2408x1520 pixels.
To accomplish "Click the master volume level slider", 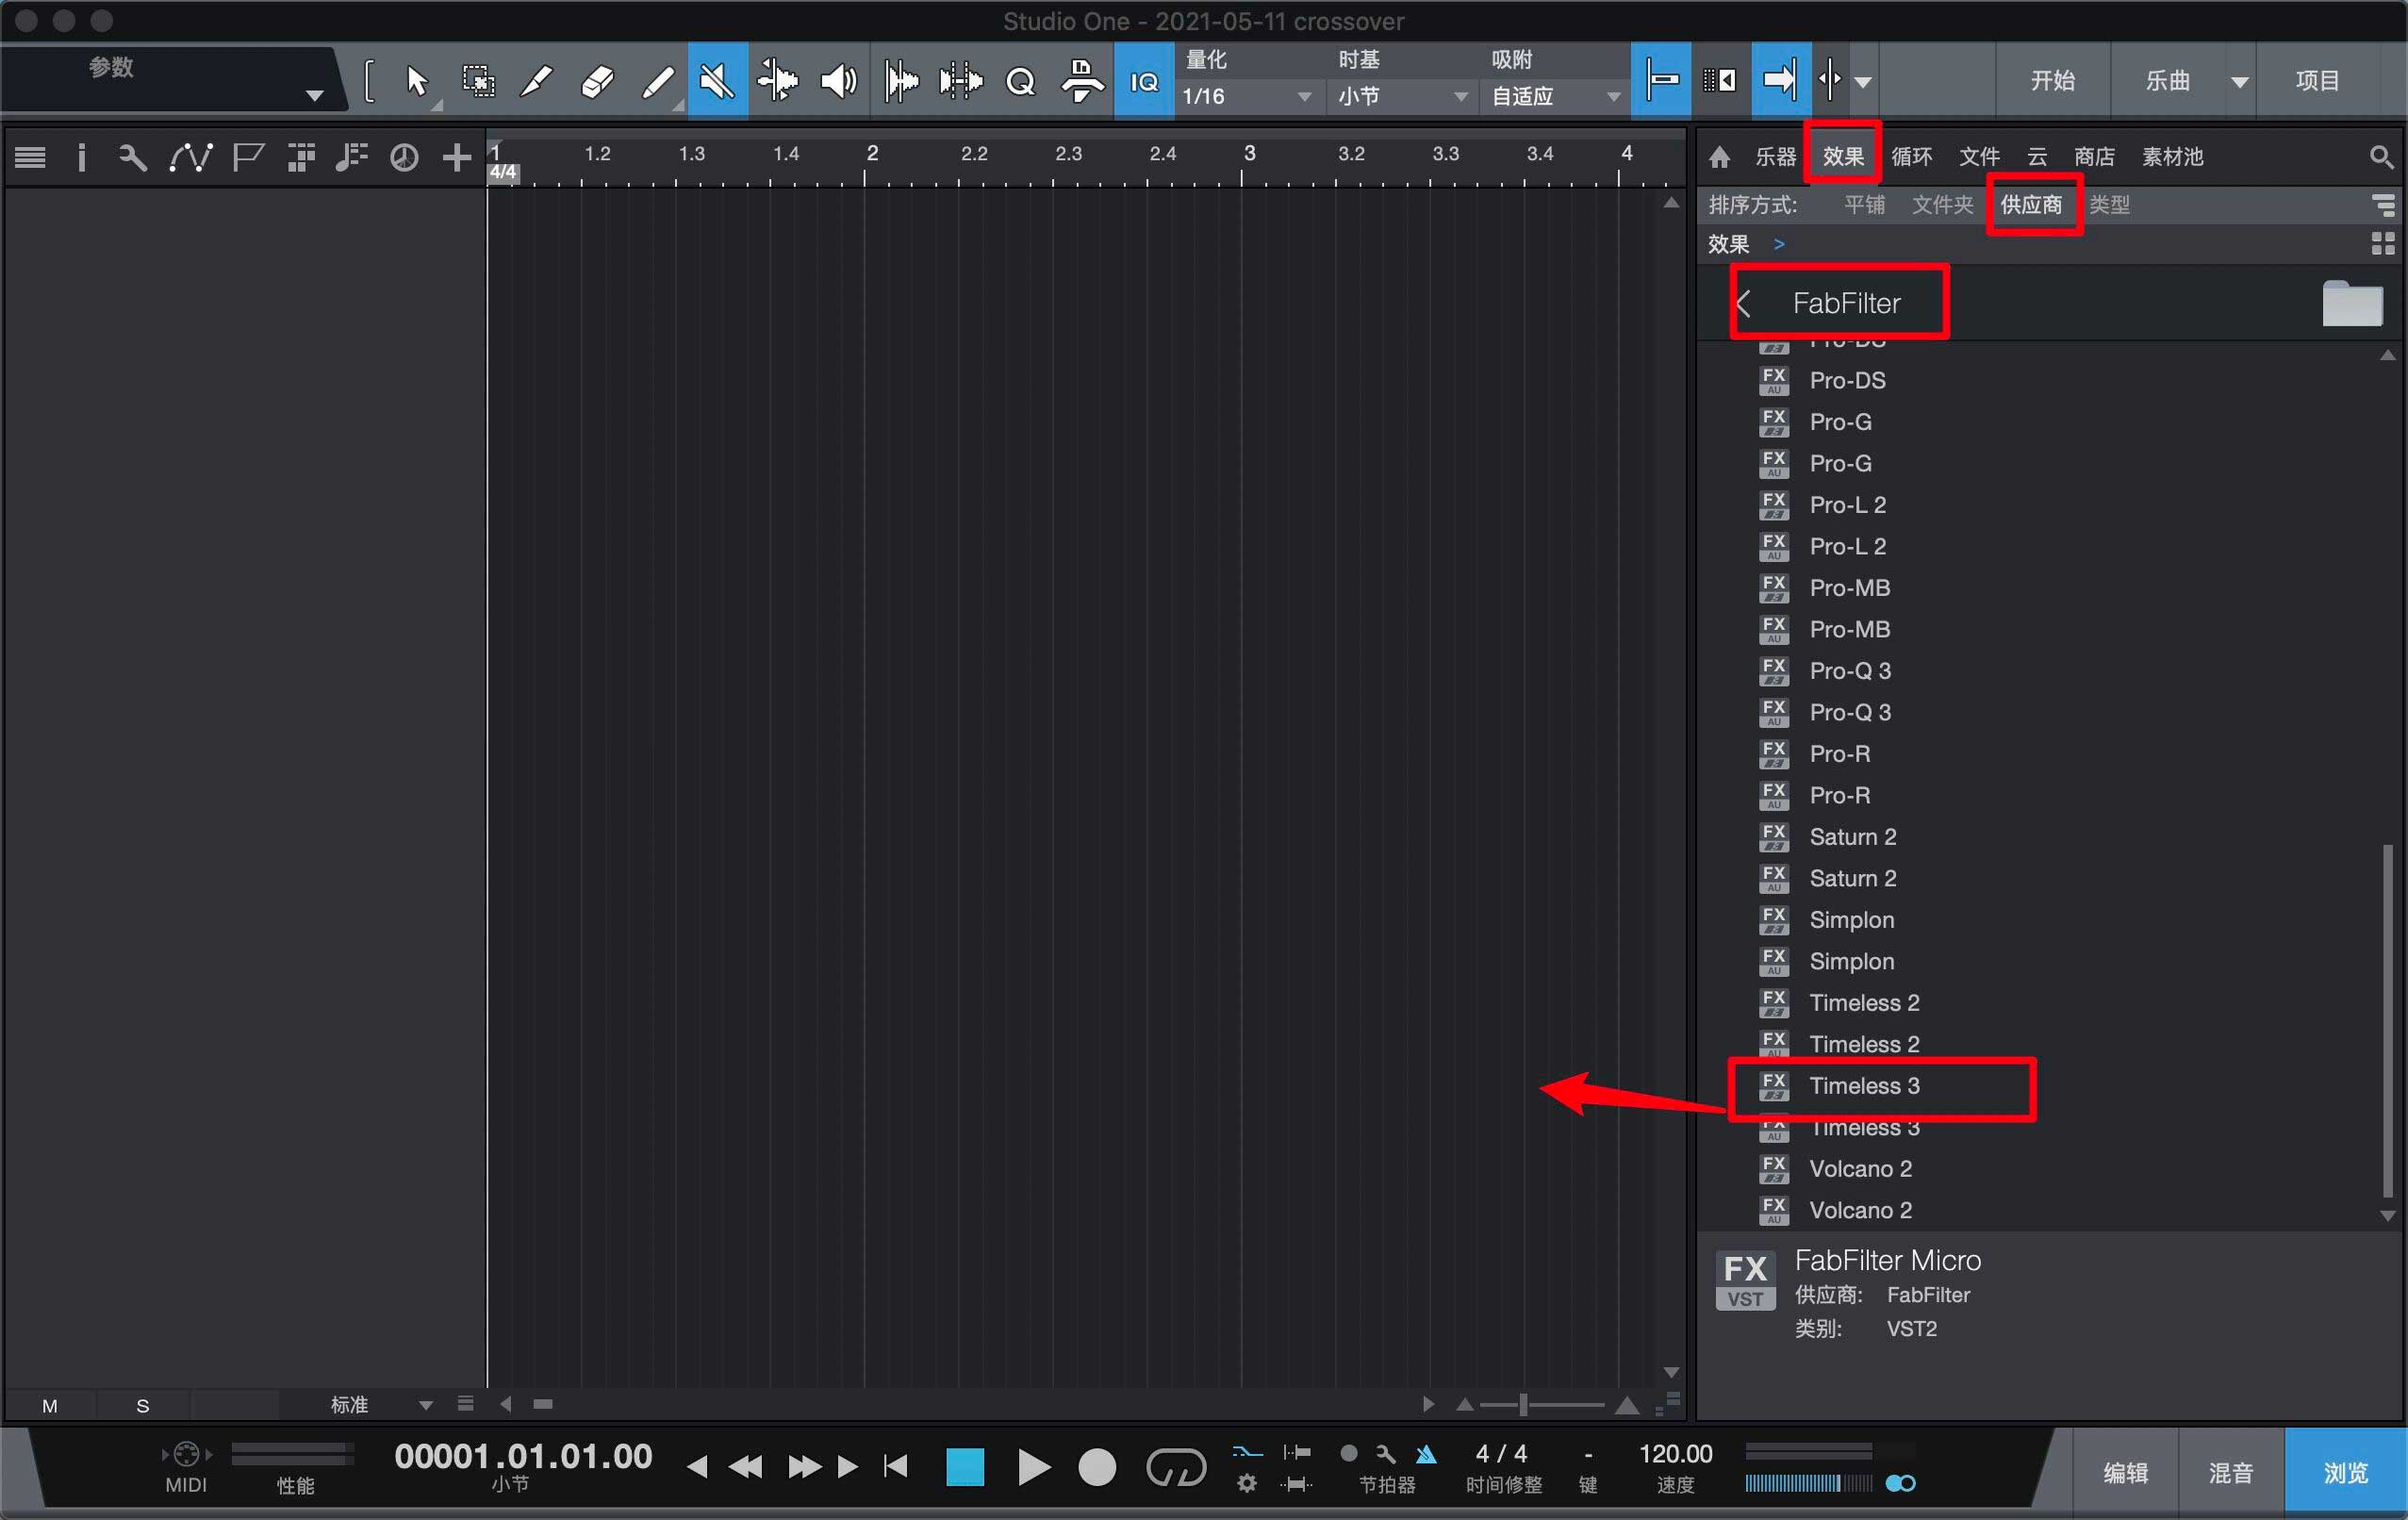I will [x=1808, y=1483].
